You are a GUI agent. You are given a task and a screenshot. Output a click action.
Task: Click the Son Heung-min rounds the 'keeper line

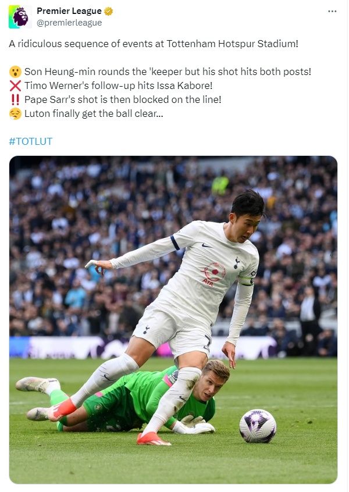point(168,72)
